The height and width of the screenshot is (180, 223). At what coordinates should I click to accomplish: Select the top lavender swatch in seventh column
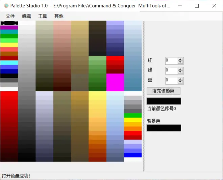tap(115, 23)
